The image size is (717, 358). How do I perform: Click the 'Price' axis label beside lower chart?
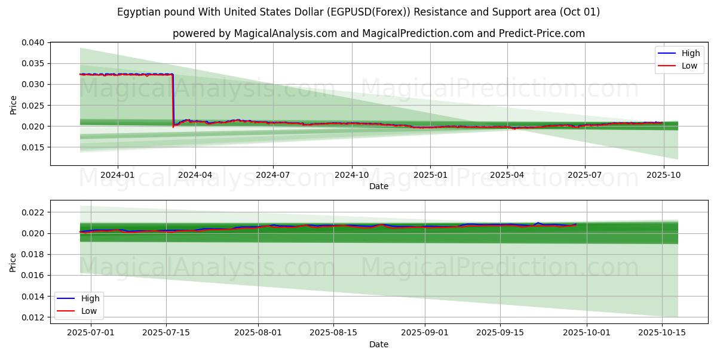pos(13,262)
